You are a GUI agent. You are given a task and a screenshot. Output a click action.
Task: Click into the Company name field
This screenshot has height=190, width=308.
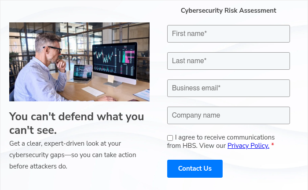tap(228, 115)
